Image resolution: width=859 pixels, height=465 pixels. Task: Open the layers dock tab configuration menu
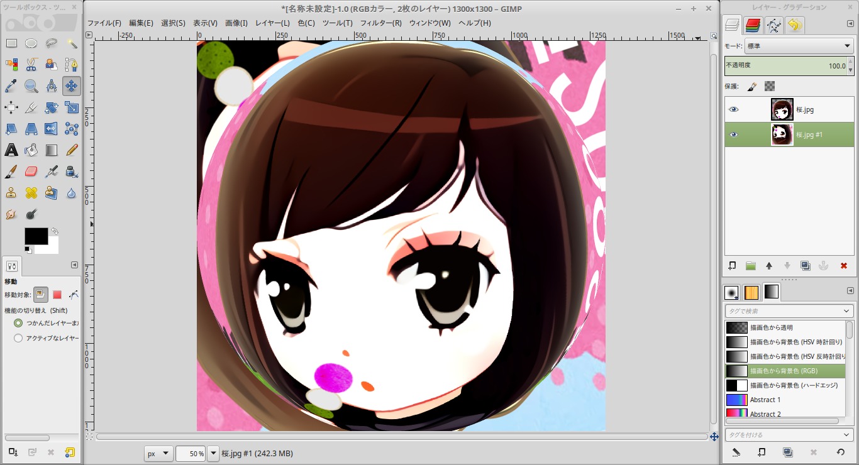[850, 25]
